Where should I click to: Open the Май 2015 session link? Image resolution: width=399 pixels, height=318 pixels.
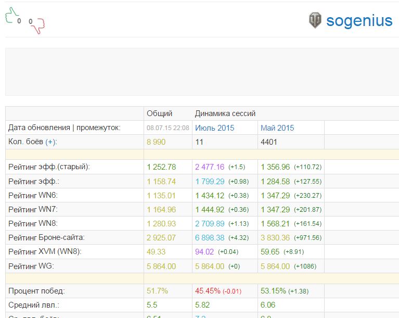277,128
